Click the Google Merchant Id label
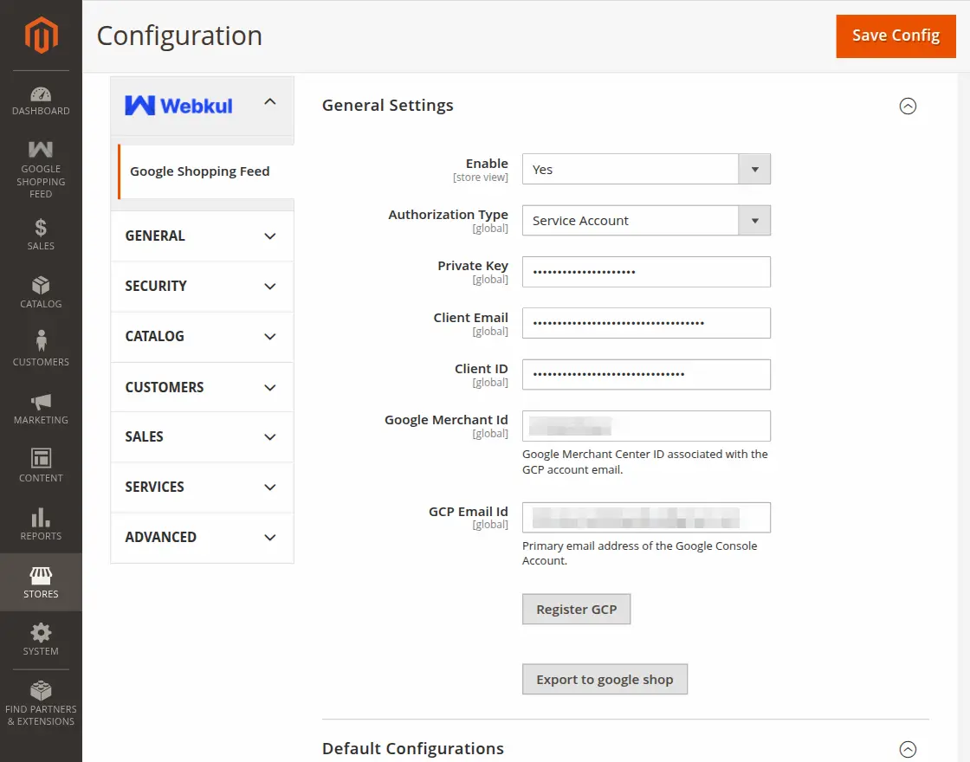This screenshot has width=970, height=762. coord(446,420)
